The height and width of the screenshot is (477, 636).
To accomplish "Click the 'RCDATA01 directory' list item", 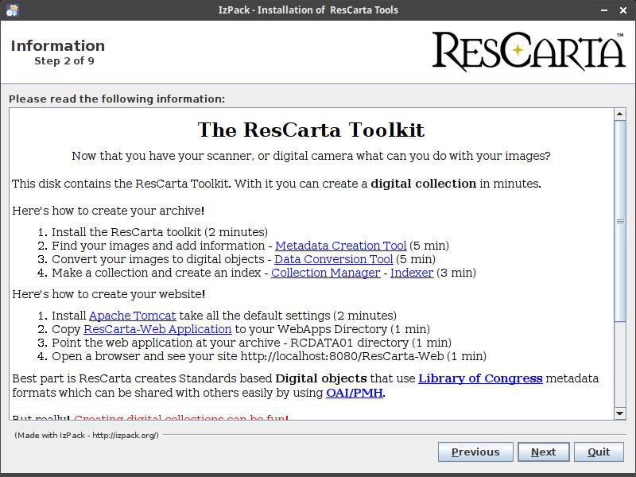I will [x=251, y=343].
